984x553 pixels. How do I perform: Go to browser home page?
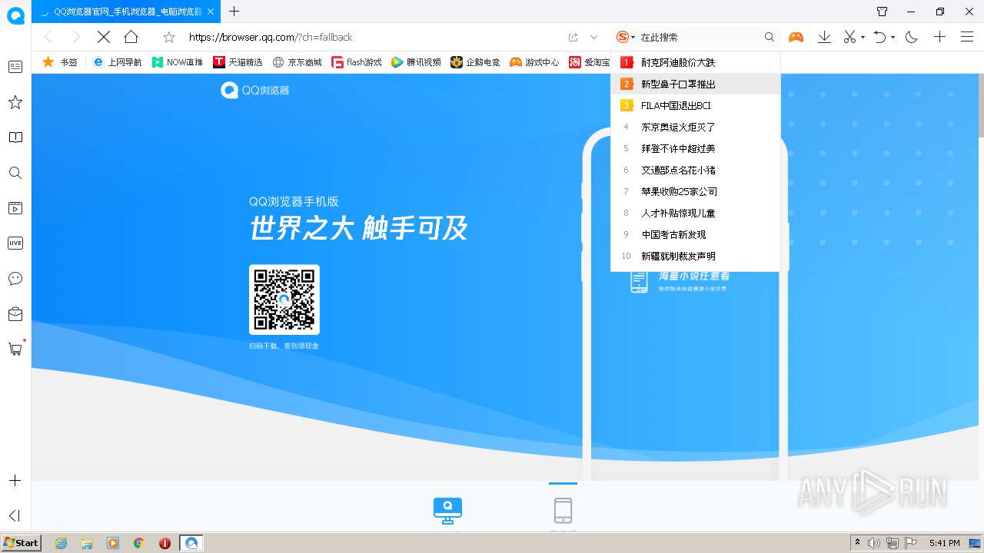[x=131, y=37]
